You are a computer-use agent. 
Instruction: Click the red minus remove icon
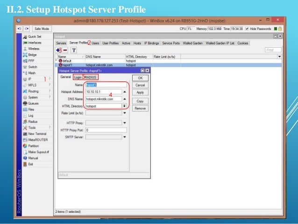pos(65,50)
